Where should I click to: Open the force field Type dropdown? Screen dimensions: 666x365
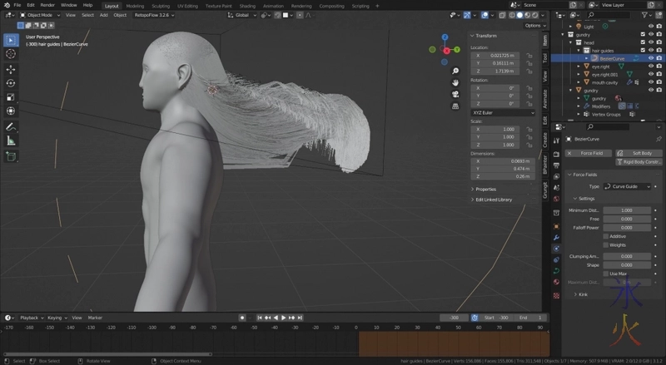627,186
